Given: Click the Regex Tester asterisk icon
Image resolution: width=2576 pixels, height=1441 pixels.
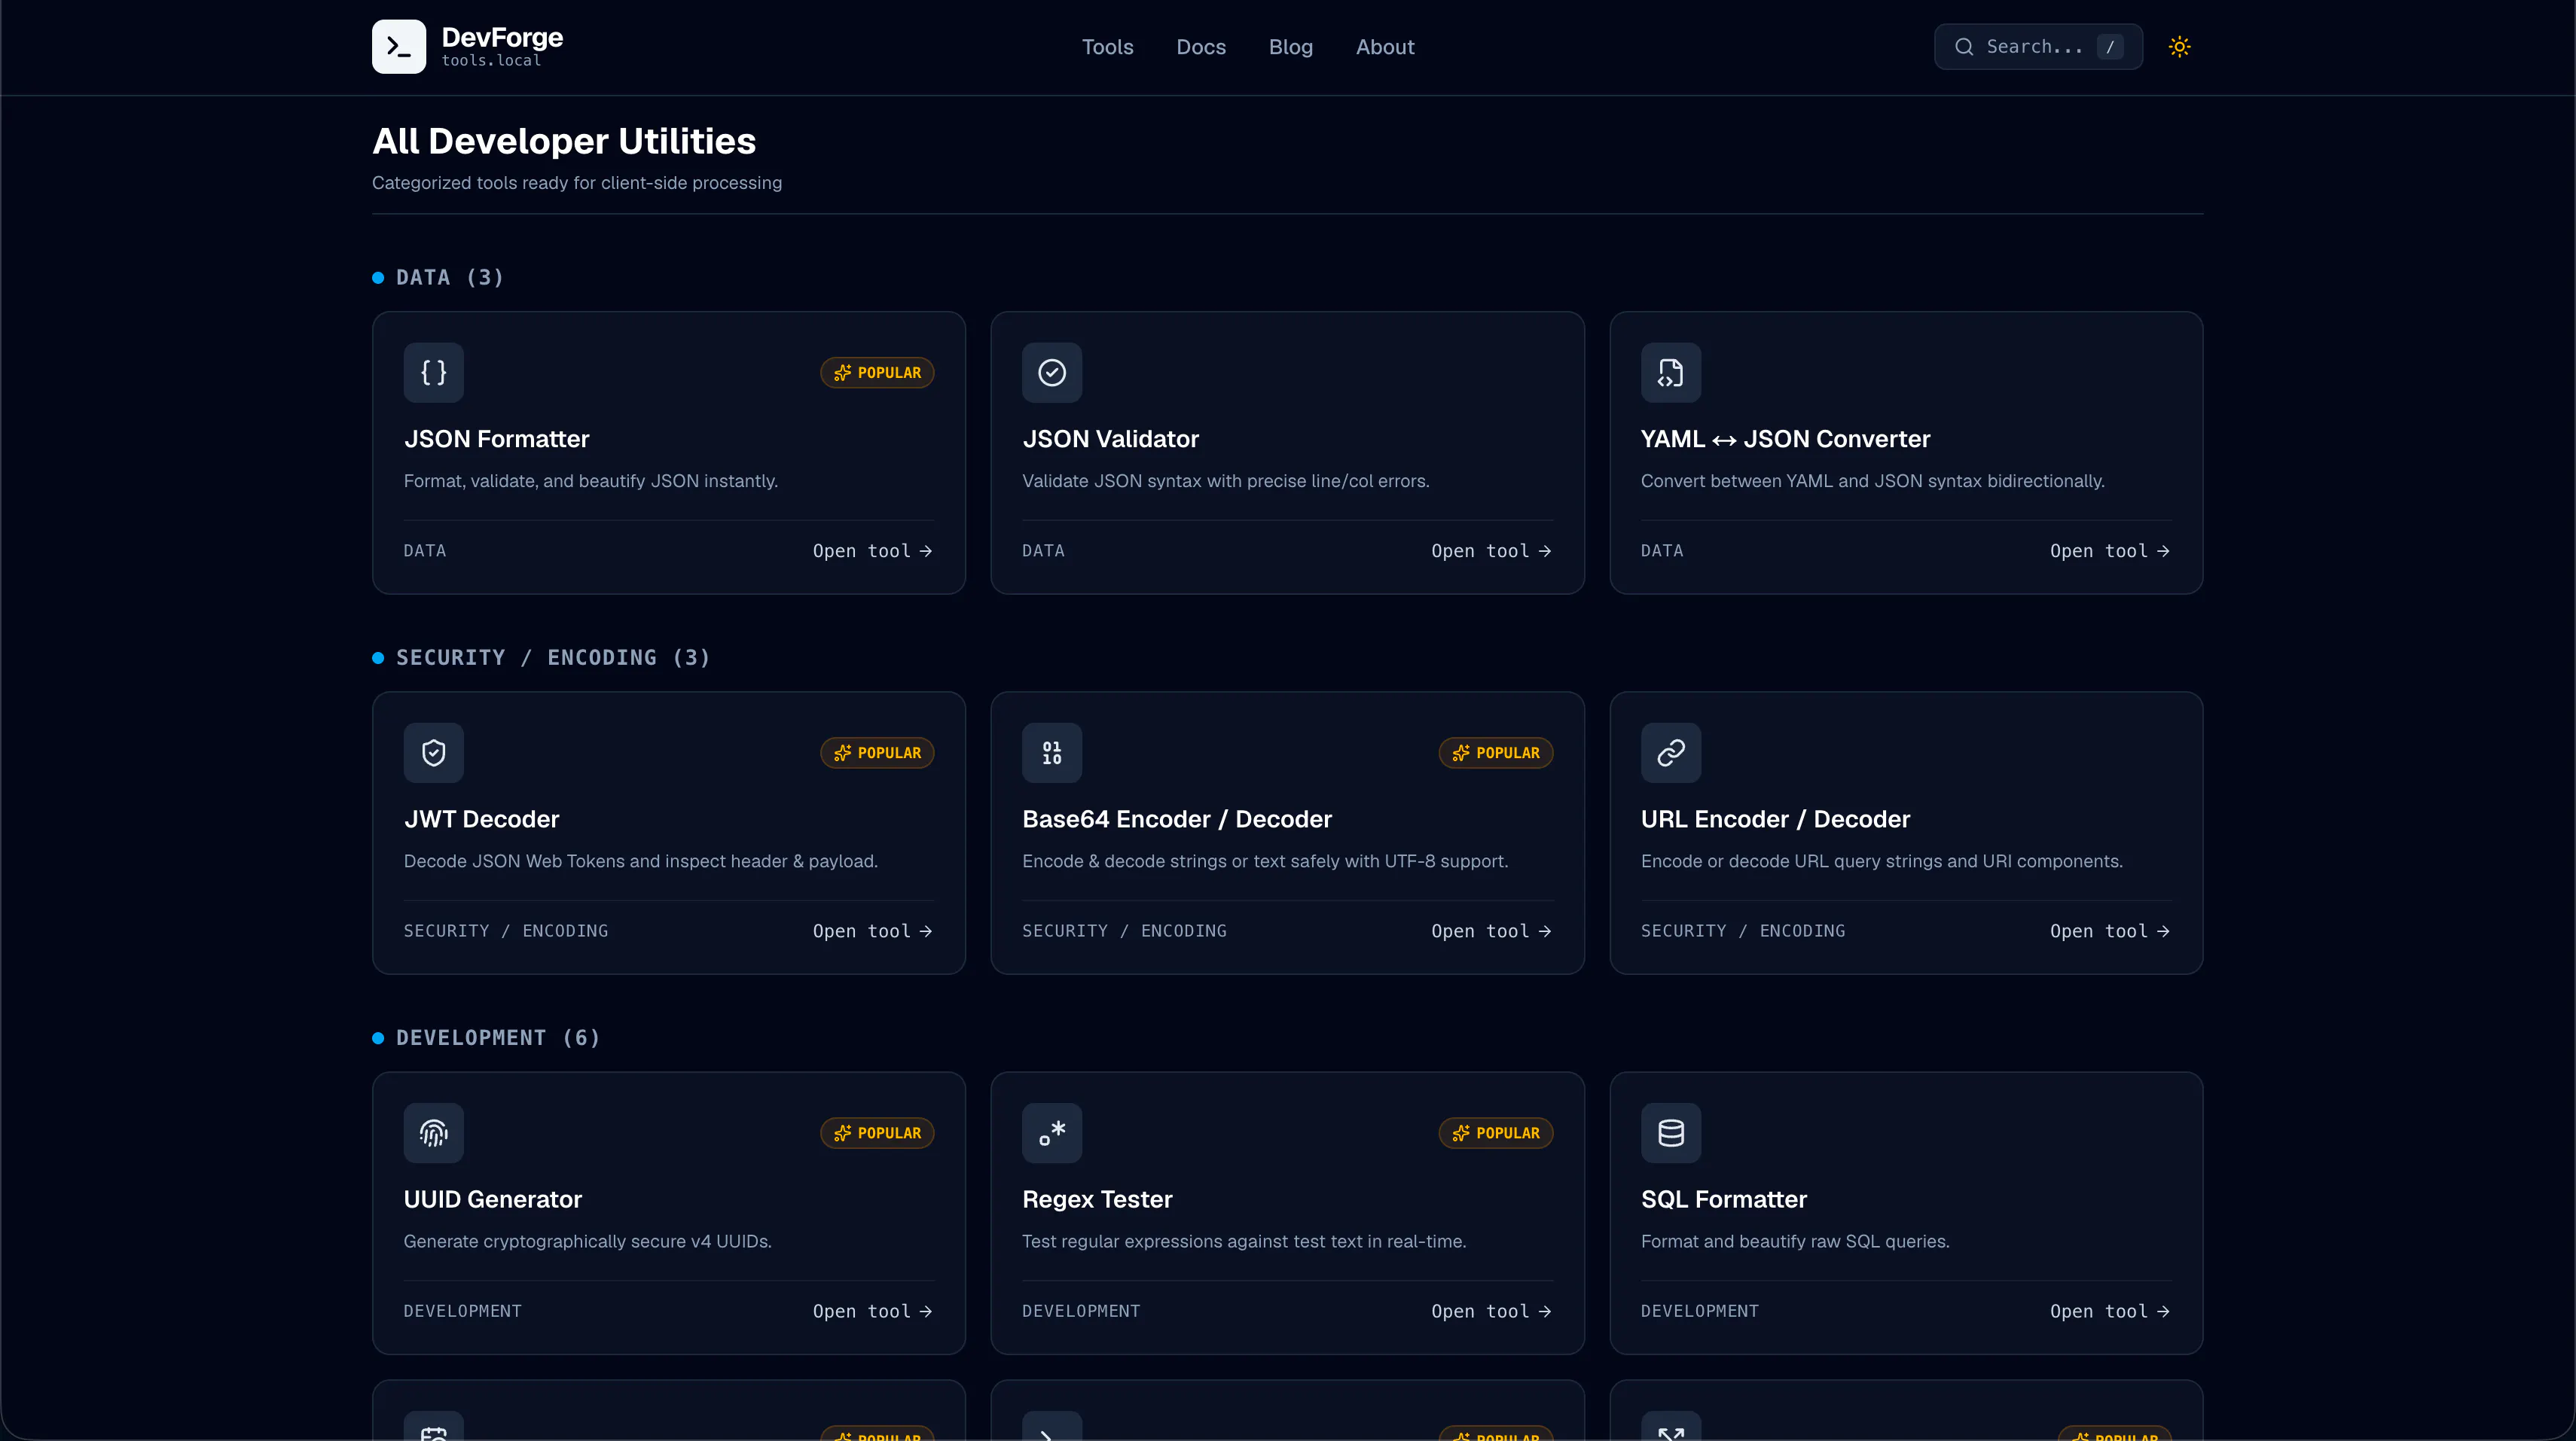Looking at the screenshot, I should coord(1051,1132).
